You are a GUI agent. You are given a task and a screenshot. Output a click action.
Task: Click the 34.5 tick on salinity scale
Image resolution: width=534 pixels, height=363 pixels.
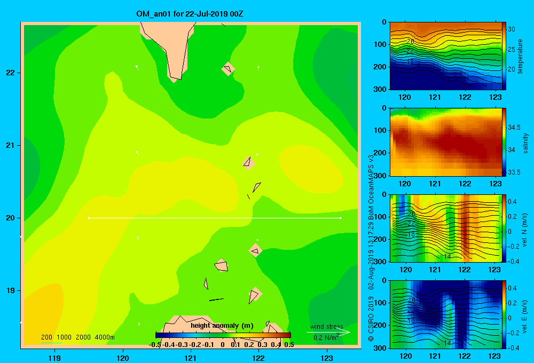pos(514,128)
